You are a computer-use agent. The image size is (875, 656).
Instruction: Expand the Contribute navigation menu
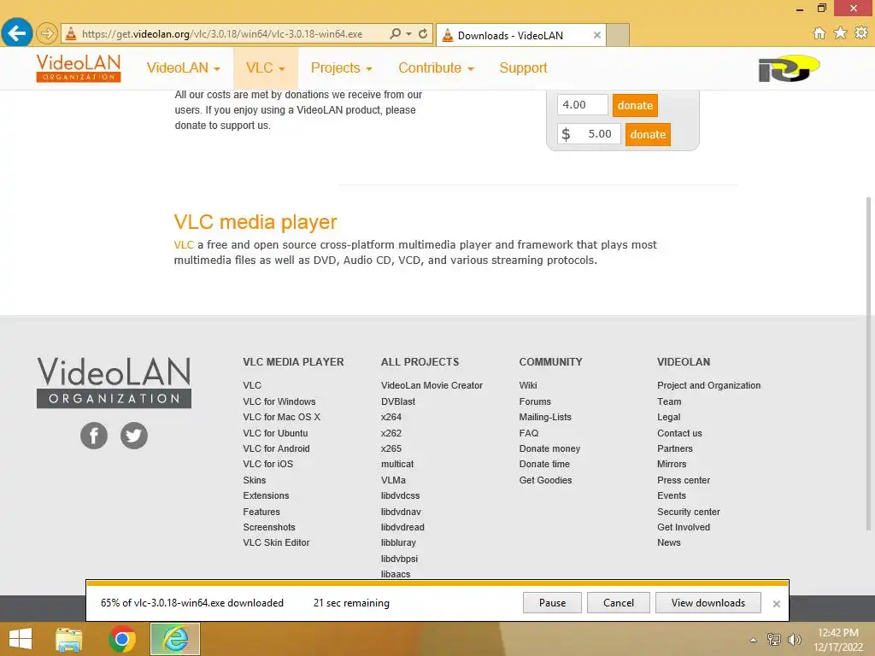[x=436, y=68]
